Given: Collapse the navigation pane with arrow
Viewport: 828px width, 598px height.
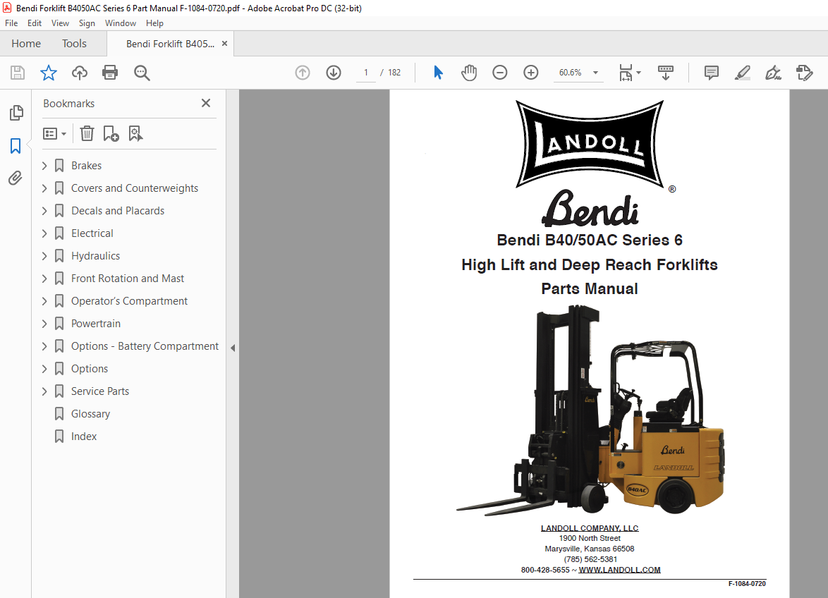Looking at the screenshot, I should (232, 348).
